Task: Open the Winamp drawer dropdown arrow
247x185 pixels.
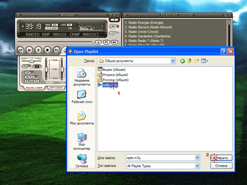Action: 114,20
